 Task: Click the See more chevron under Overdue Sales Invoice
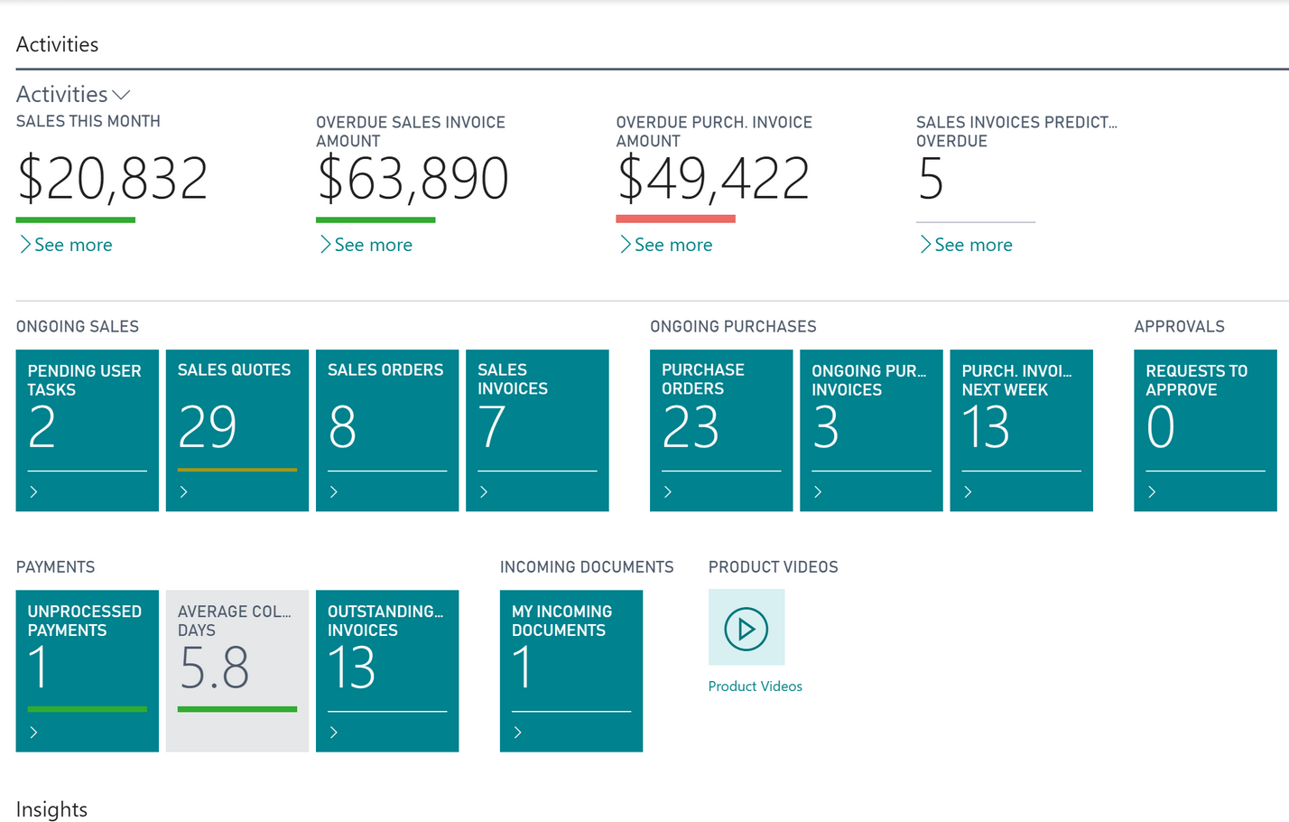point(325,245)
